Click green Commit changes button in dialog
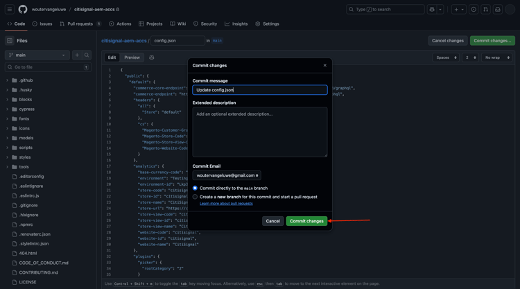 coord(306,221)
